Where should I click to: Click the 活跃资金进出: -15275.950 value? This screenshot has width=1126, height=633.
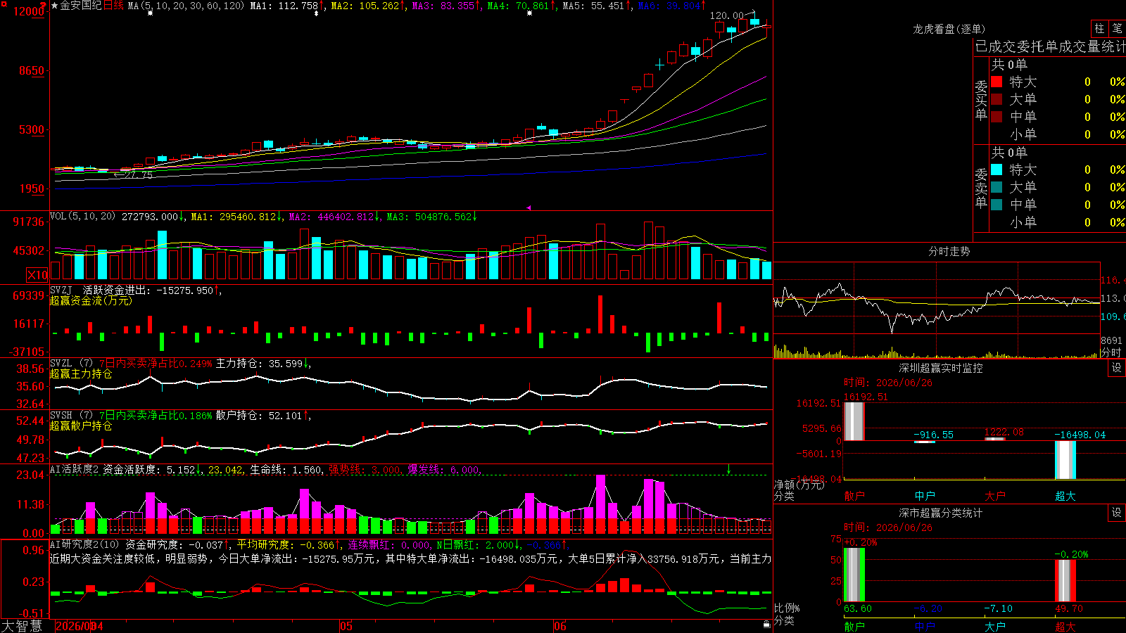[x=148, y=290]
